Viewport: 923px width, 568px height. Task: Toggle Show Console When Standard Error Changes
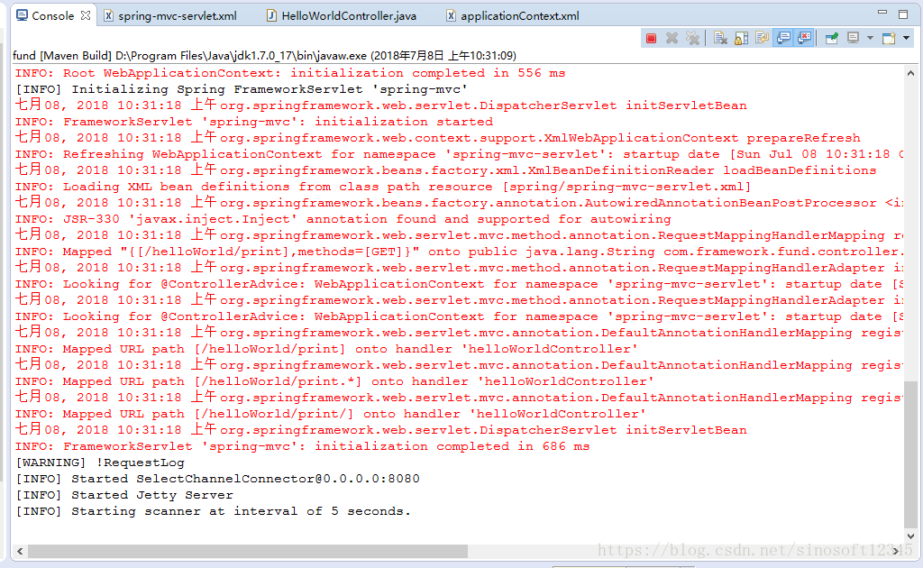pyautogui.click(x=804, y=38)
